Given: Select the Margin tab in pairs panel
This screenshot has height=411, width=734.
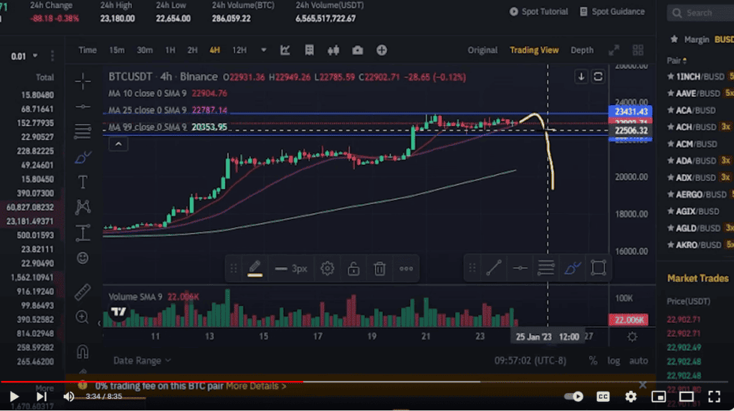Looking at the screenshot, I should (x=696, y=40).
